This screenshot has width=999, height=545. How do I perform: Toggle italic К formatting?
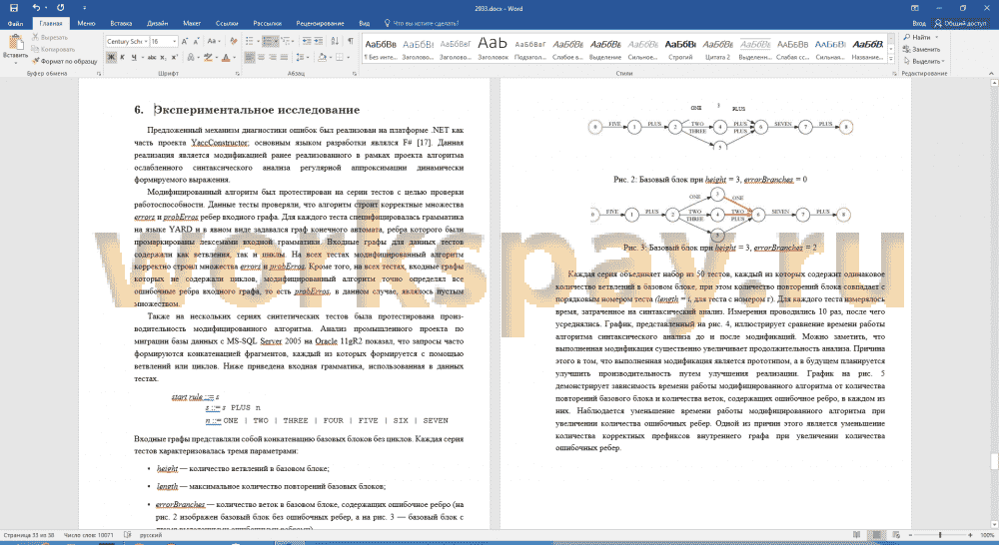point(122,57)
